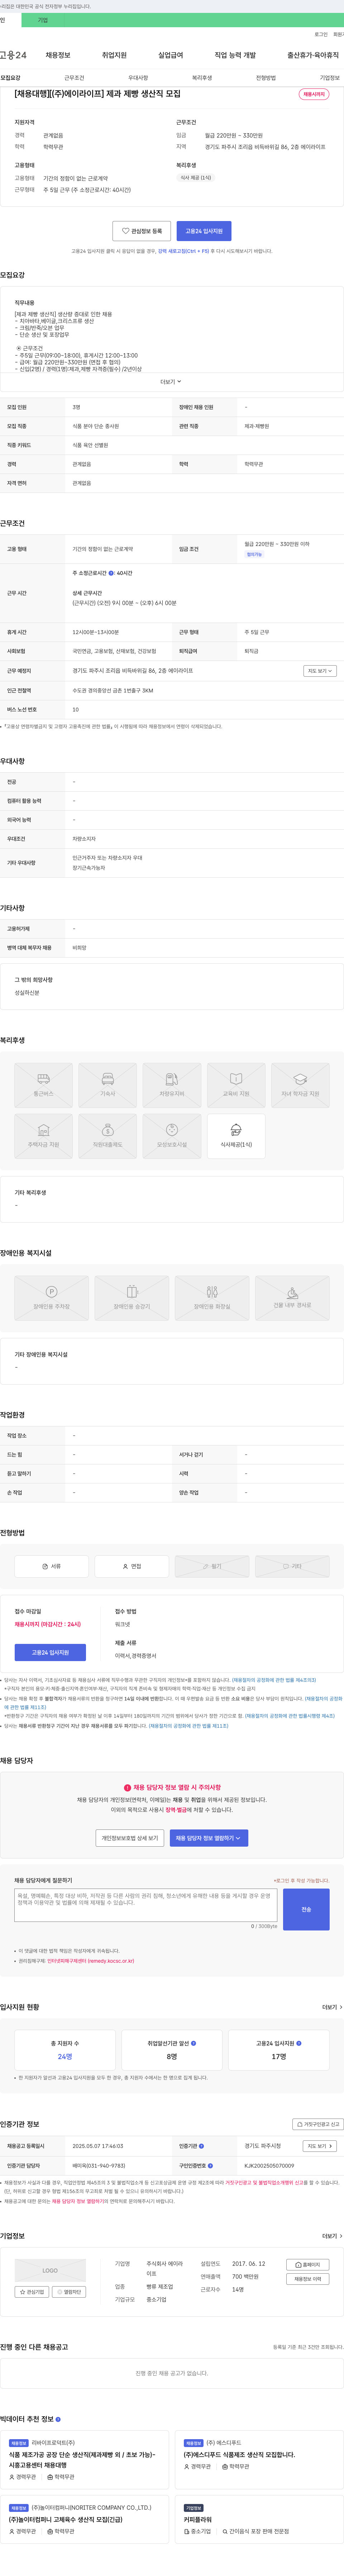Screen dimensions: 344x2576
Task: Click the 장애인용 화장실 facility icon
Action: click(212, 1298)
